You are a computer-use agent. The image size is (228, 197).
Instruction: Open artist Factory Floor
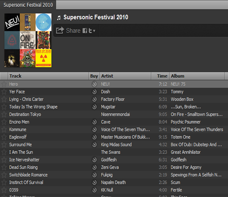[113, 99]
